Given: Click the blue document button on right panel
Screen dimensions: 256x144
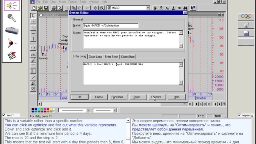Looking at the screenshot, I should [246, 34].
